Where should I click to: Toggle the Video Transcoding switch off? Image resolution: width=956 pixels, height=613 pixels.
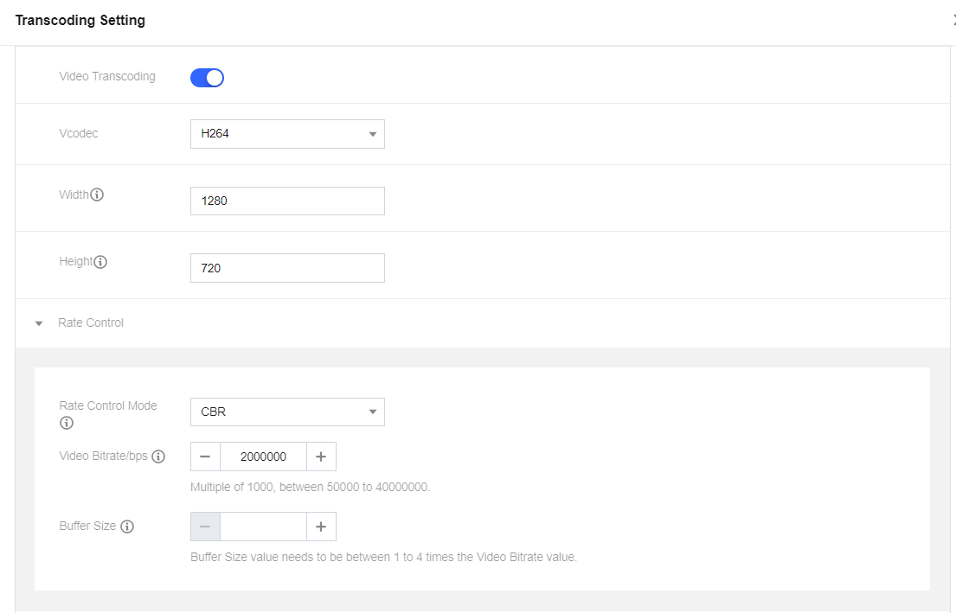pyautogui.click(x=207, y=78)
